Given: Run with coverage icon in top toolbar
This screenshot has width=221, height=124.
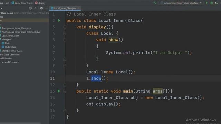Looking at the screenshot, I should click(x=217, y=3).
